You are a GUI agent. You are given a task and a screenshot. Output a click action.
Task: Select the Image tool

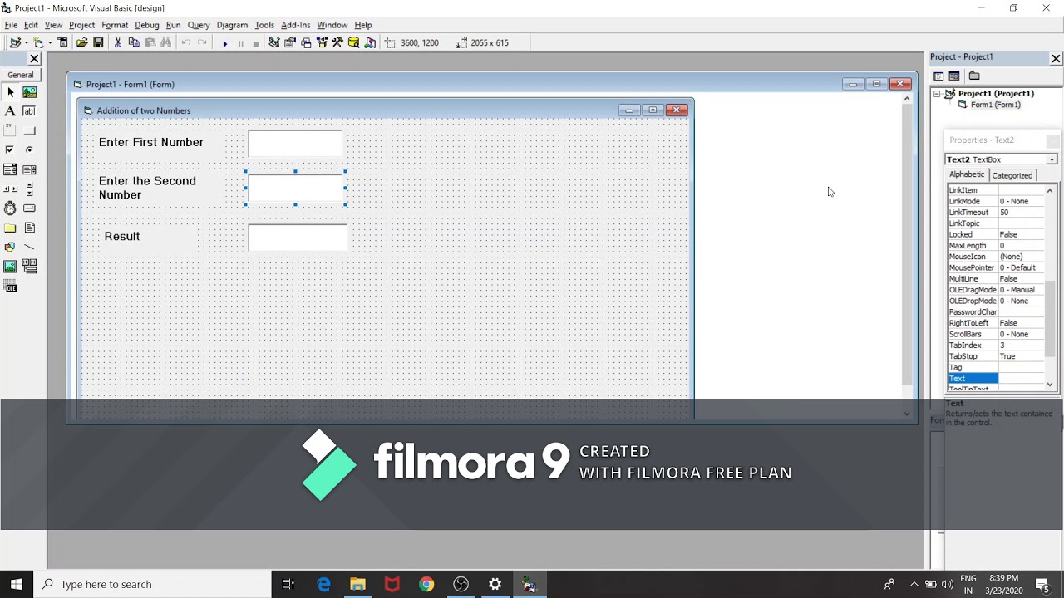(x=10, y=267)
